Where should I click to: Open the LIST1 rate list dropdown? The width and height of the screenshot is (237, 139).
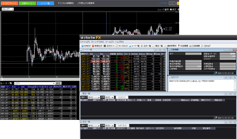point(34,83)
